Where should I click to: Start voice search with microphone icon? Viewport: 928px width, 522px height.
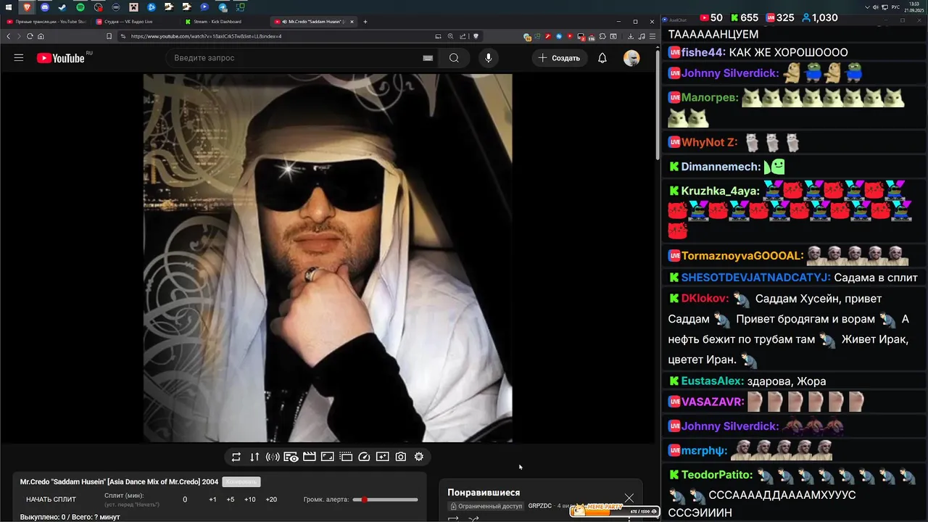point(489,58)
